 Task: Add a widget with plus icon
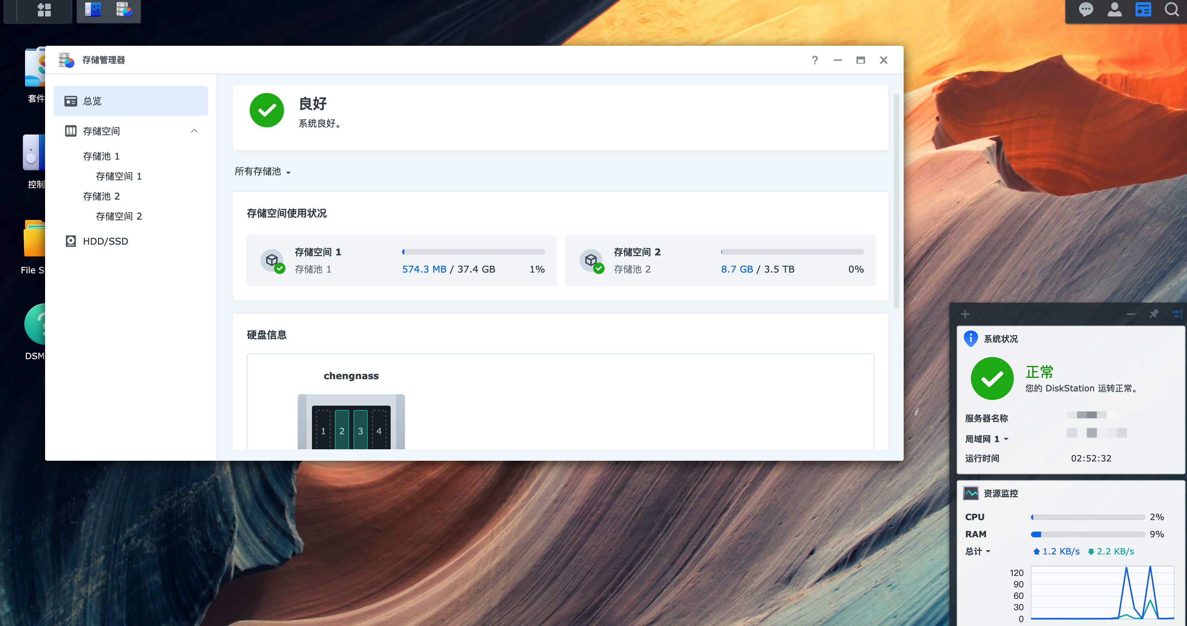click(965, 314)
